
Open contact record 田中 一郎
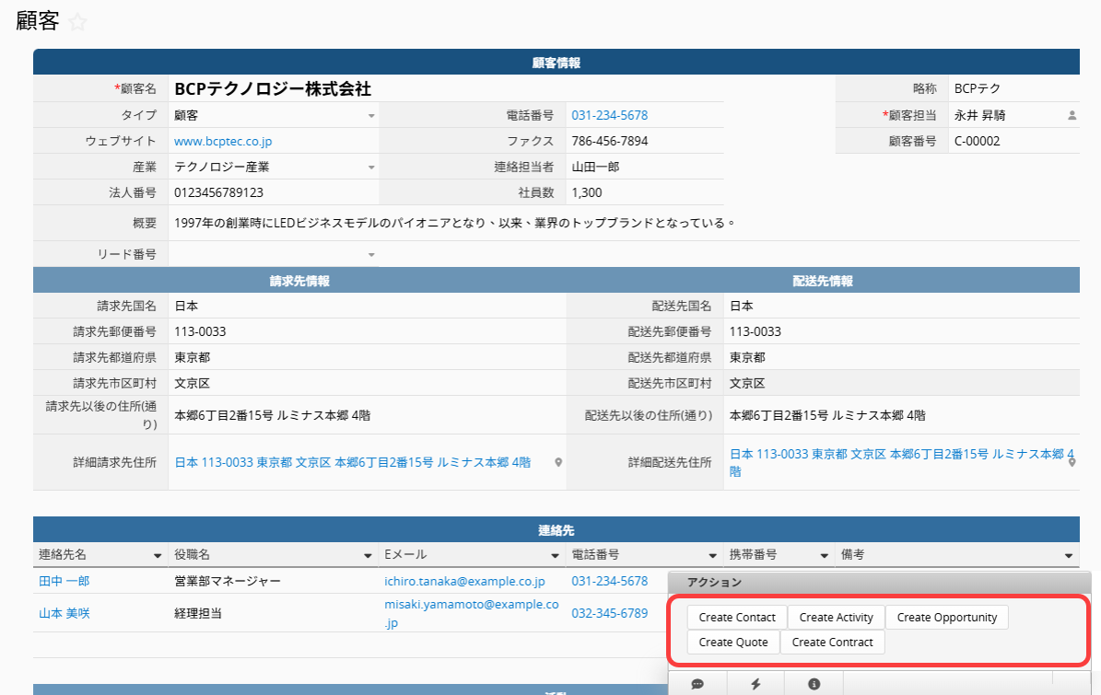click(x=64, y=582)
